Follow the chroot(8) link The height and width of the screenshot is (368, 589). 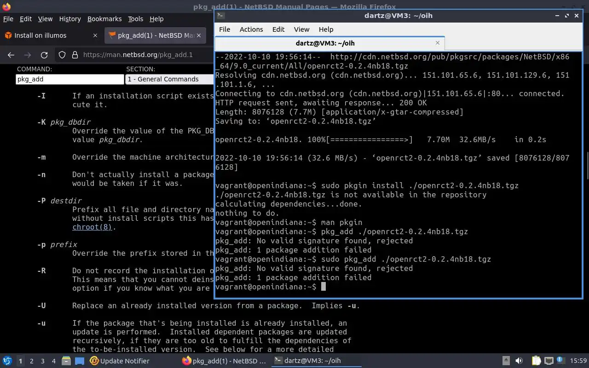point(92,227)
